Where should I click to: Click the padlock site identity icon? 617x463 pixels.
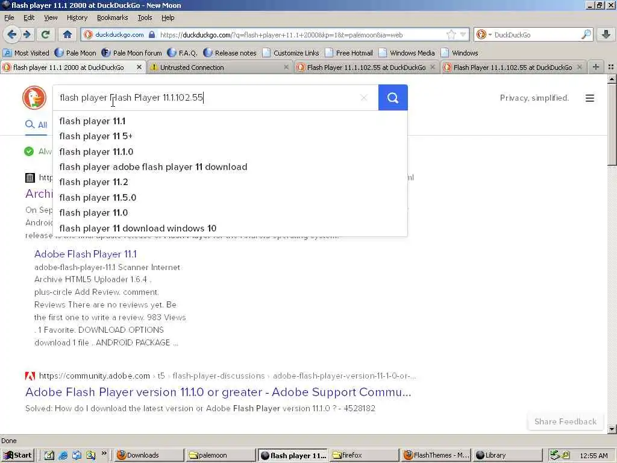click(152, 34)
